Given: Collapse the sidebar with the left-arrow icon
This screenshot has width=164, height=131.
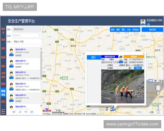Looking at the screenshot, I should 3,112.
